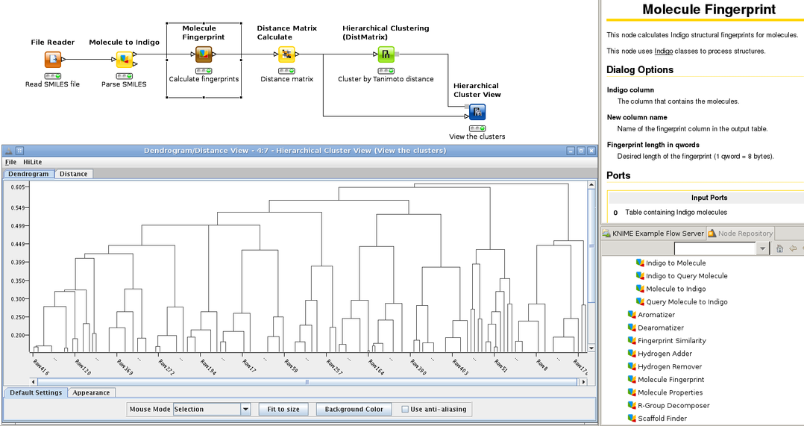This screenshot has width=804, height=426.
Task: Open the File menu in the dendrogram window
Action: pos(10,162)
